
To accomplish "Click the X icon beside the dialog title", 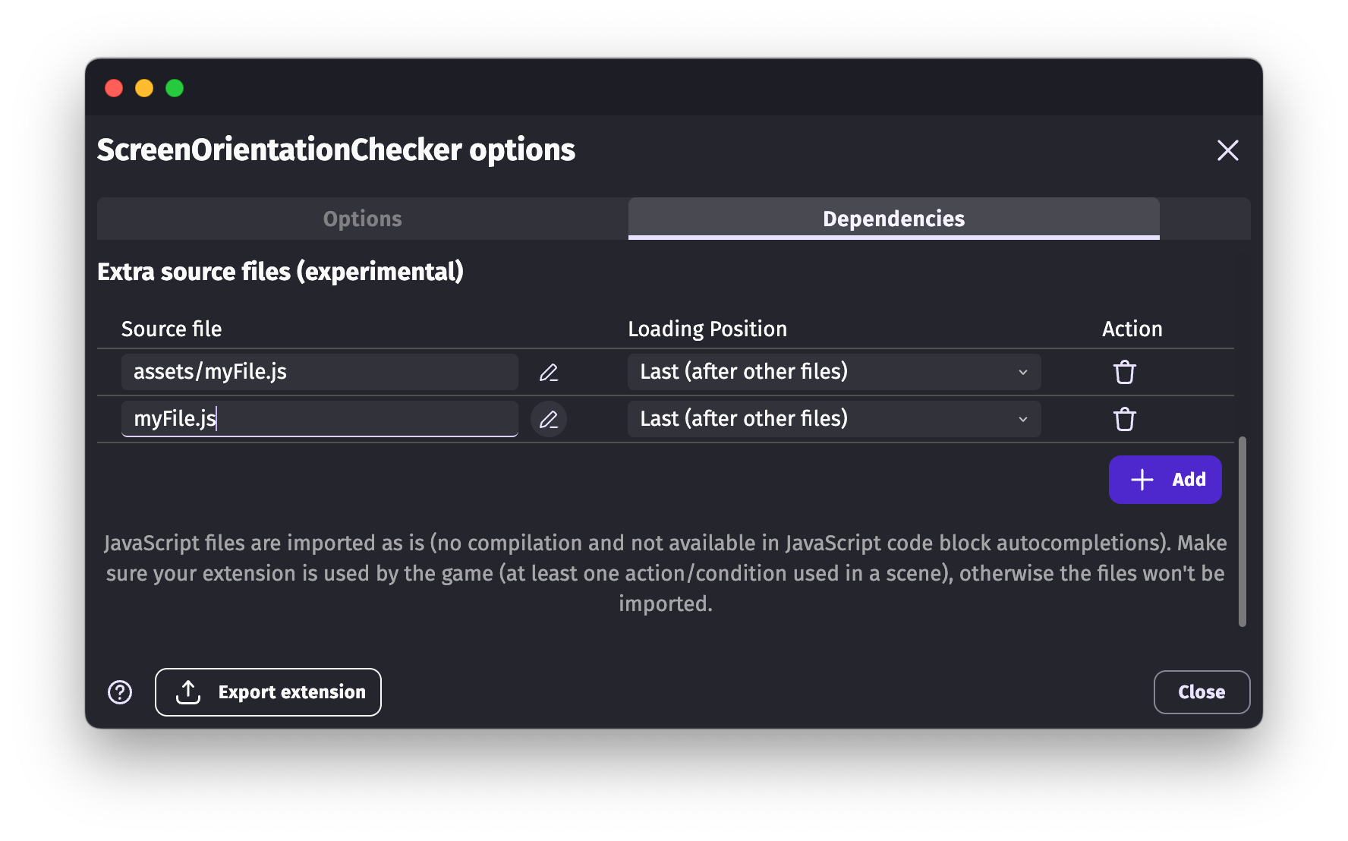I will [x=1227, y=150].
